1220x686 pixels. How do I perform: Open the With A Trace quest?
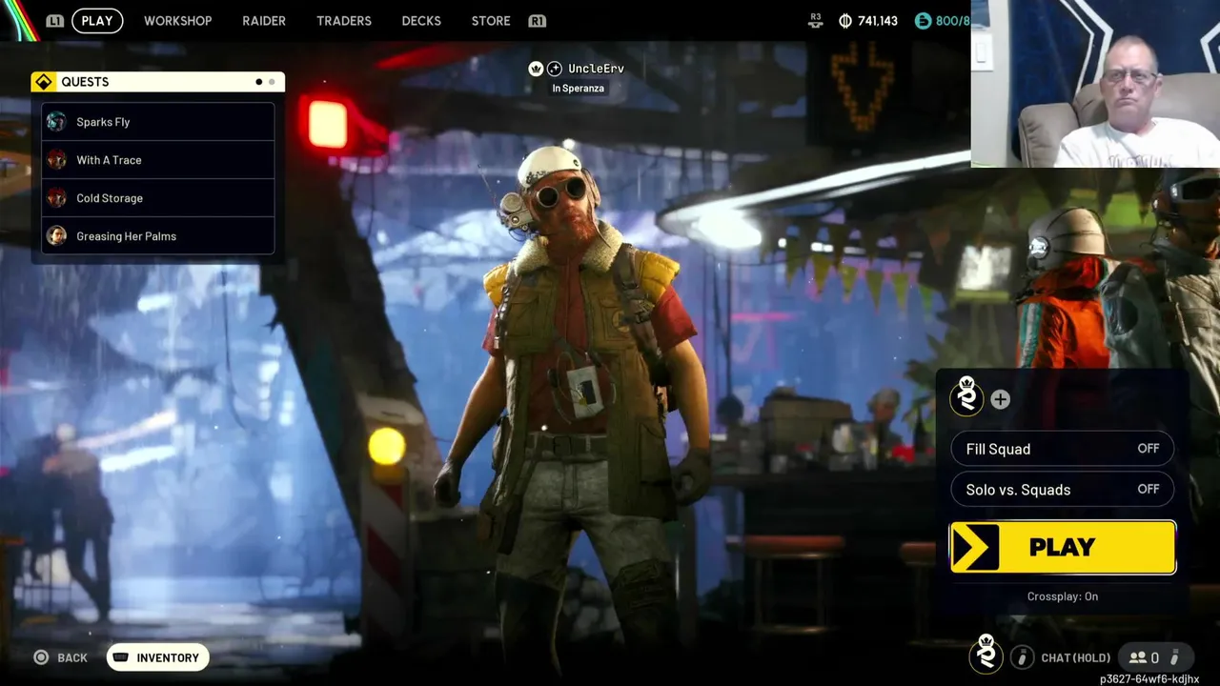[158, 160]
